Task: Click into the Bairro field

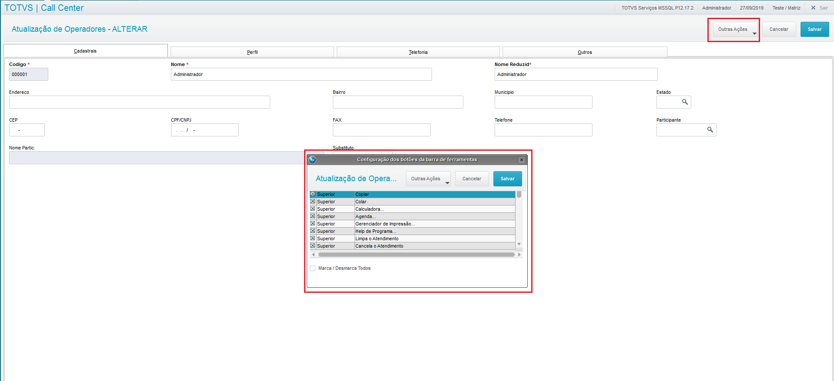Action: 398,102
